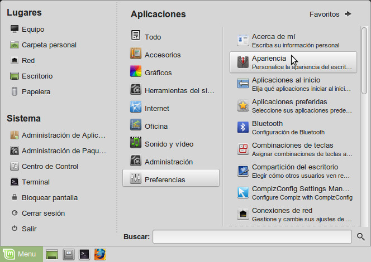Open the terminal icon in the taskbar
The image size is (371, 262).
(84, 254)
